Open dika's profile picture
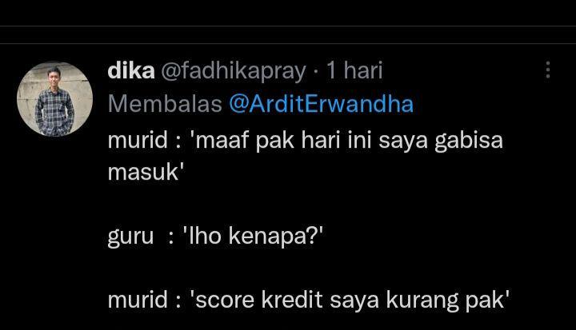Viewport: 576px width, 330px height. 54,99
